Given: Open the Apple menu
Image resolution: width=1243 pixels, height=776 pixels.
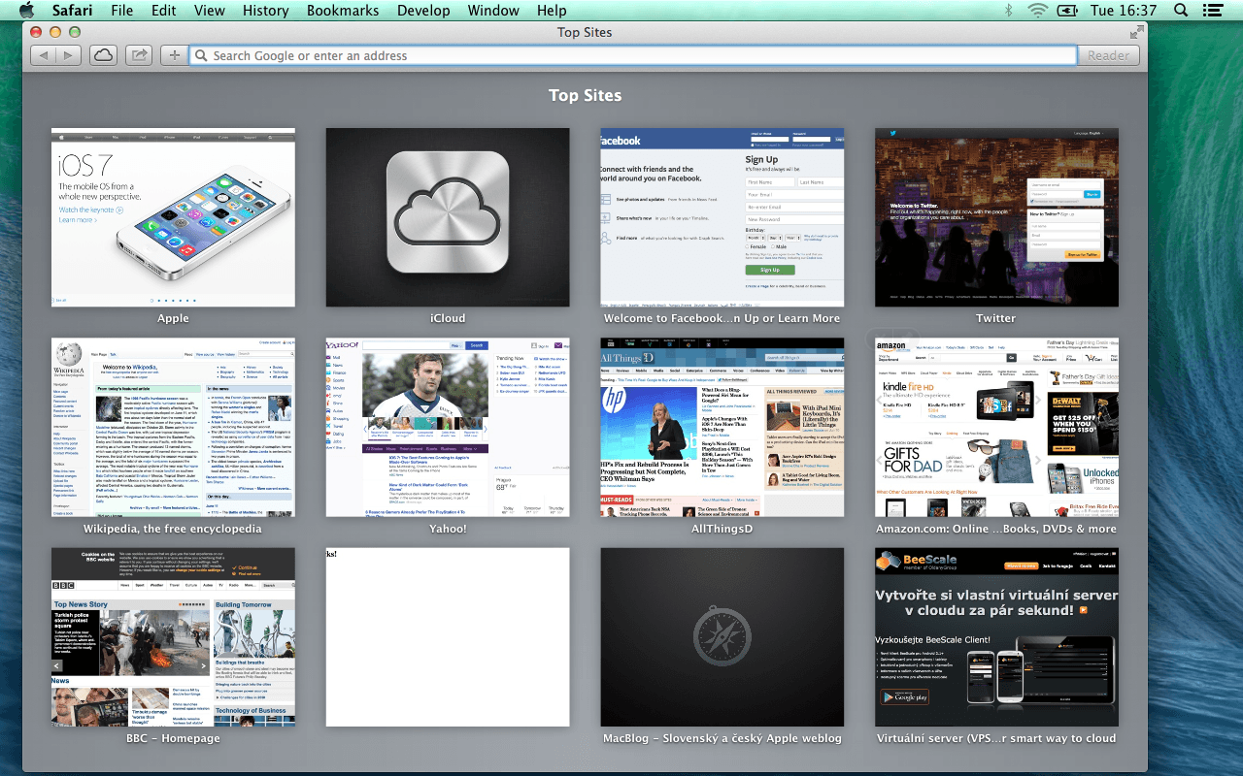Looking at the screenshot, I should [x=26, y=11].
